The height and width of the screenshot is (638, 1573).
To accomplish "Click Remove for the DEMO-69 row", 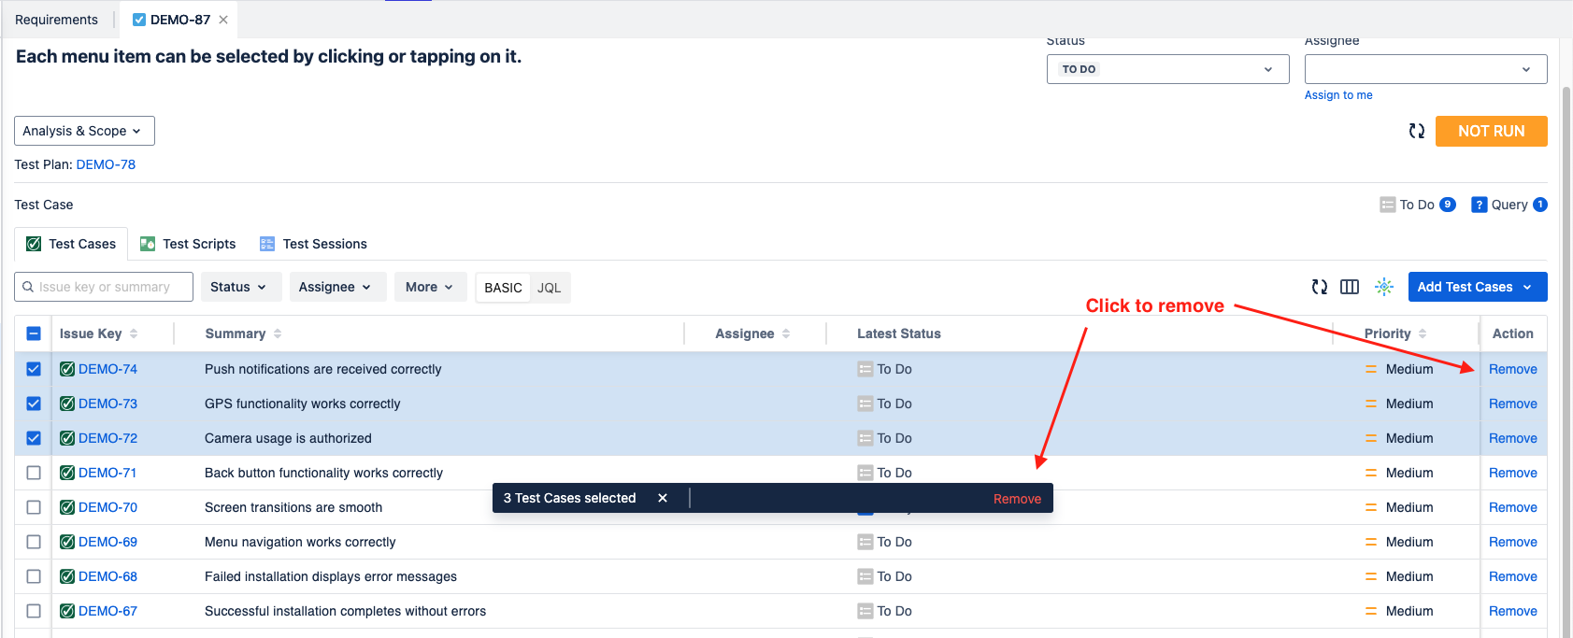I will (x=1512, y=542).
